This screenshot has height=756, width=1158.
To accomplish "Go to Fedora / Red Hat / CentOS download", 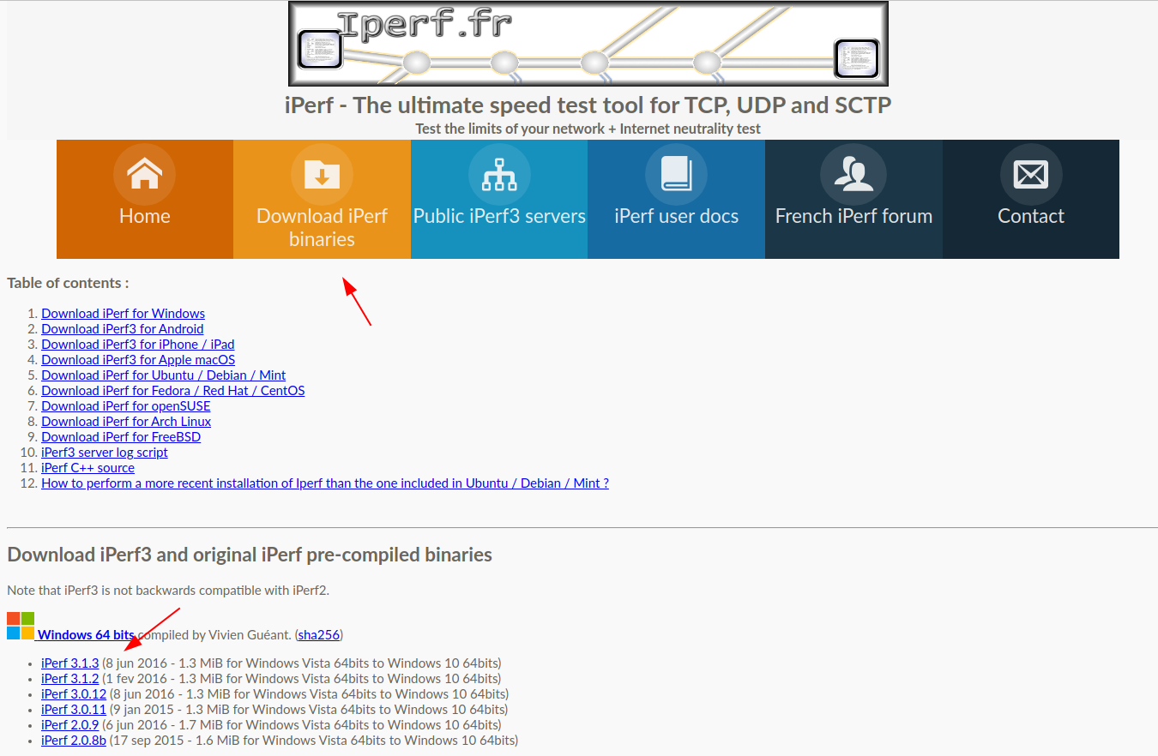I will pyautogui.click(x=172, y=391).
